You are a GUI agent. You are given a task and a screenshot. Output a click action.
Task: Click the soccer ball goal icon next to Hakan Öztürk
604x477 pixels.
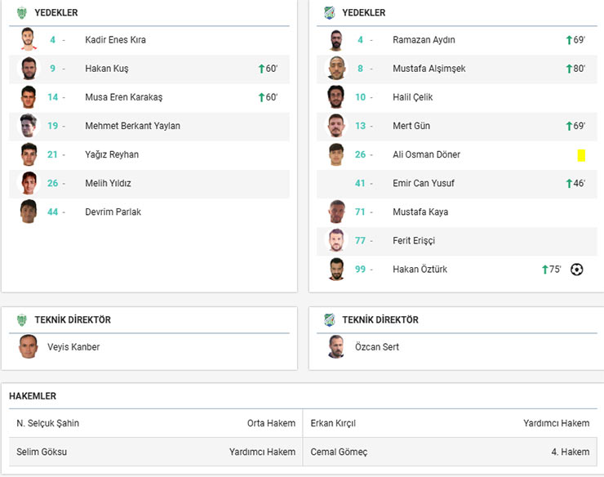pos(577,270)
